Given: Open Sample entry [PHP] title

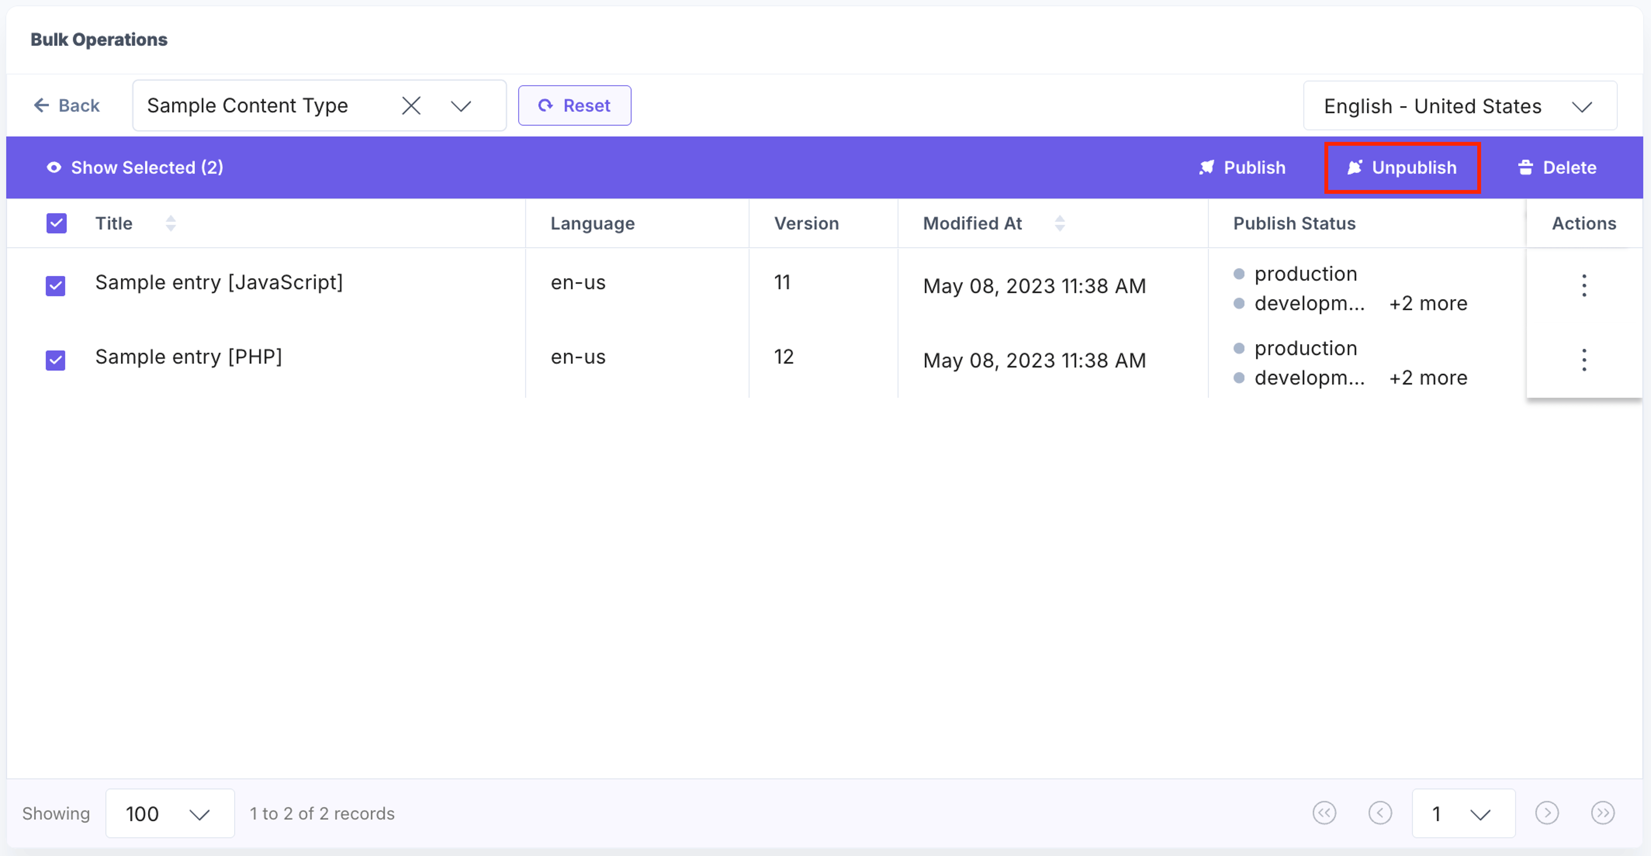Looking at the screenshot, I should [188, 356].
